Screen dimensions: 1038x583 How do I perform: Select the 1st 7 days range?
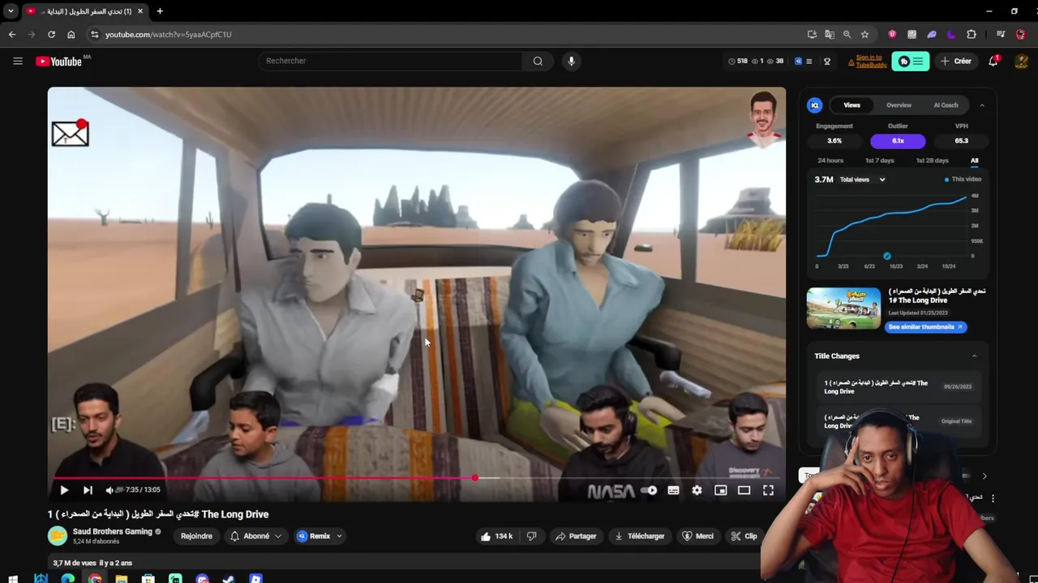[x=879, y=160]
